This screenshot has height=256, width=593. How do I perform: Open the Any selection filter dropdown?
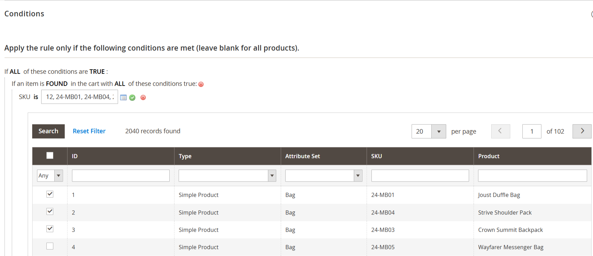tap(50, 176)
